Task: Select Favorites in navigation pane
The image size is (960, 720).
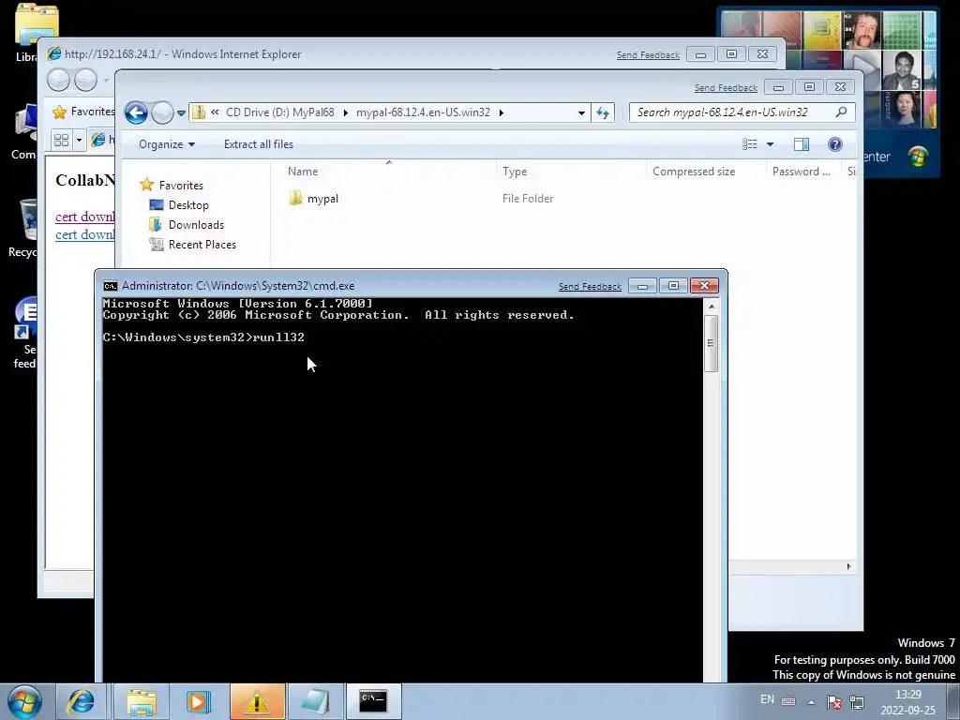Action: (x=172, y=185)
